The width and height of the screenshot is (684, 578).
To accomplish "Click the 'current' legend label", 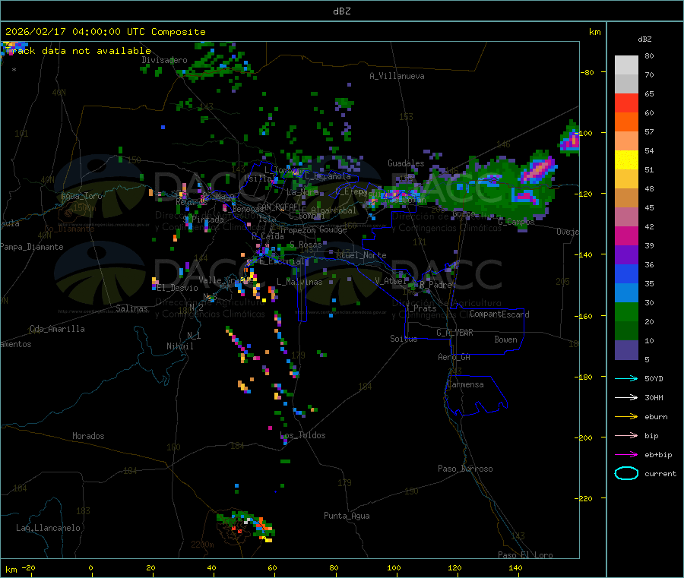I will pos(660,474).
